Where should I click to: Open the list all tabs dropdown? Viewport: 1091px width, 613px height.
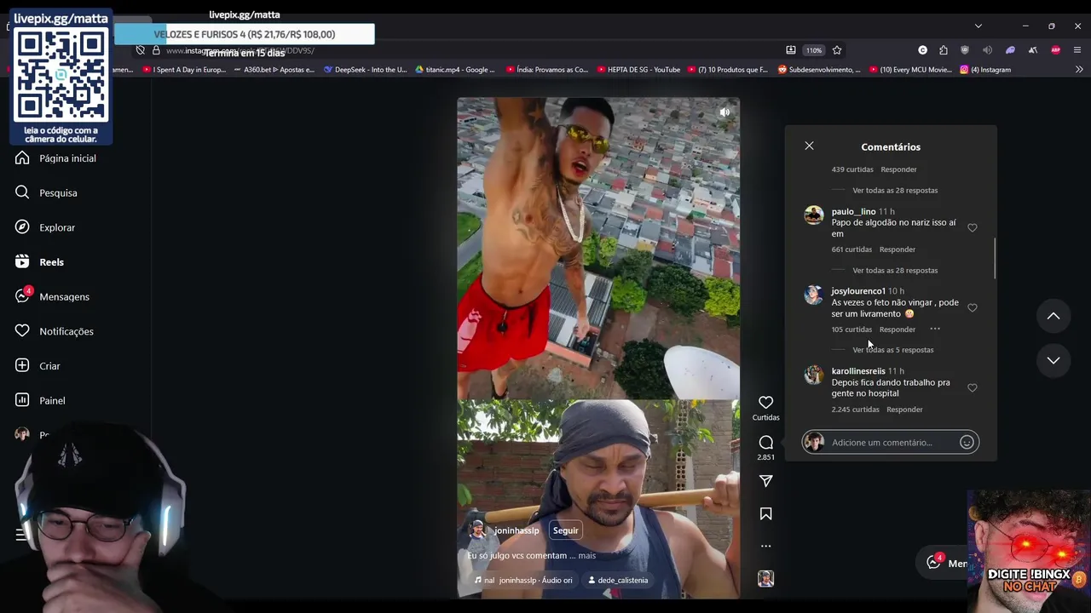pos(978,26)
